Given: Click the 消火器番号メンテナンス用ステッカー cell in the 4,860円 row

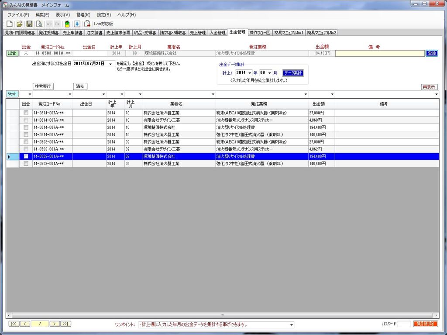Looking at the screenshot, I should coord(262,120).
